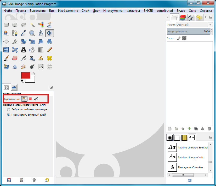216x186 pixels.
Task: Open the Инструменты menu
Action: click(113, 11)
